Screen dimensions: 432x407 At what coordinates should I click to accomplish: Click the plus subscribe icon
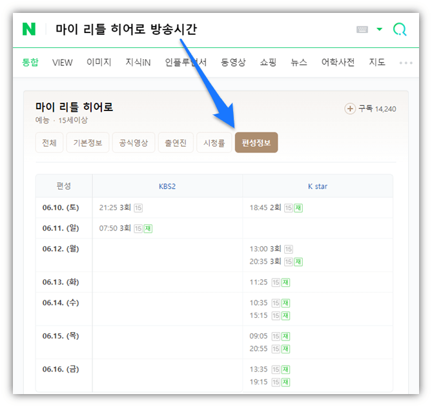[350, 109]
